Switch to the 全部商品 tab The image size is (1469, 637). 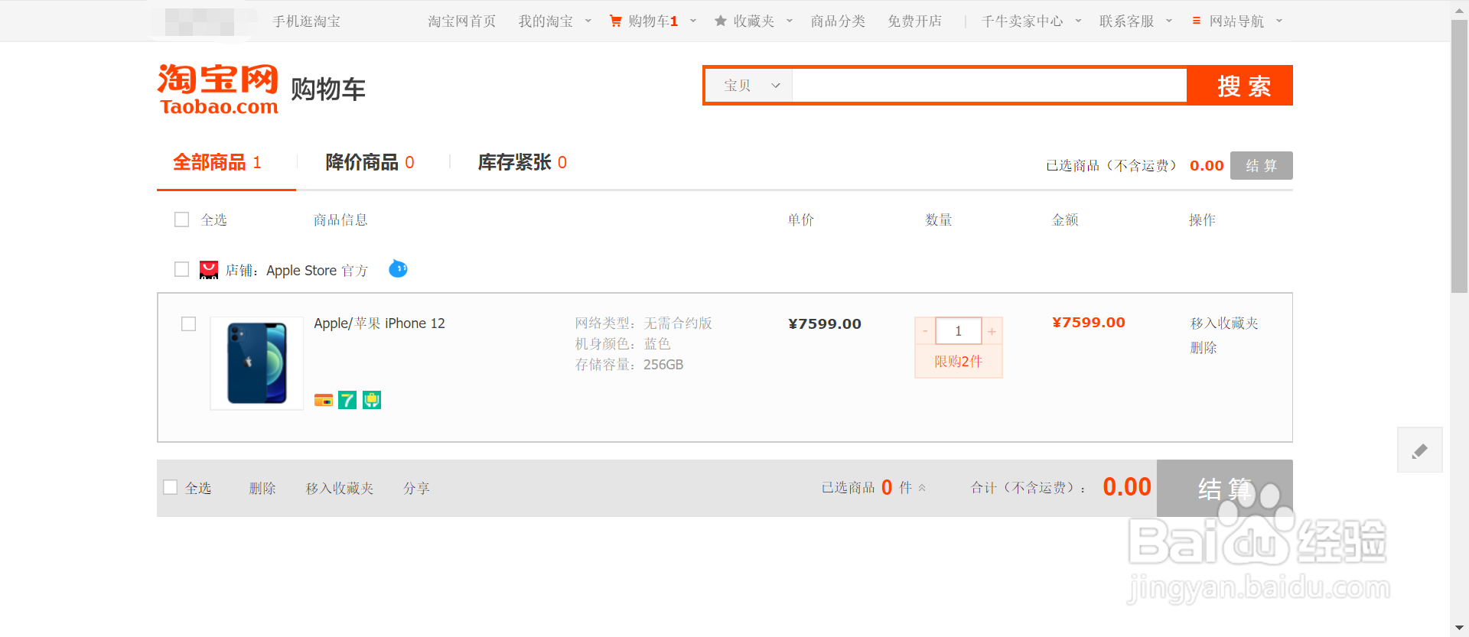click(x=217, y=162)
